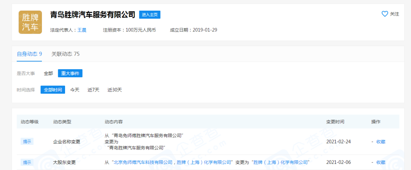Image resolution: width=411 pixels, height=170 pixels.
Task: Click 成立日期 2019-01-29 text
Action: point(193,30)
